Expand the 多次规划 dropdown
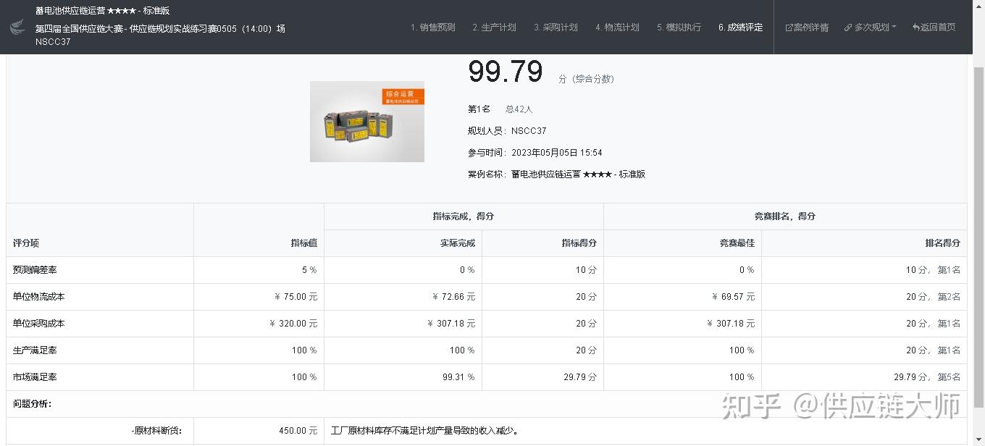Viewport: 985px width, 446px height. (x=870, y=28)
